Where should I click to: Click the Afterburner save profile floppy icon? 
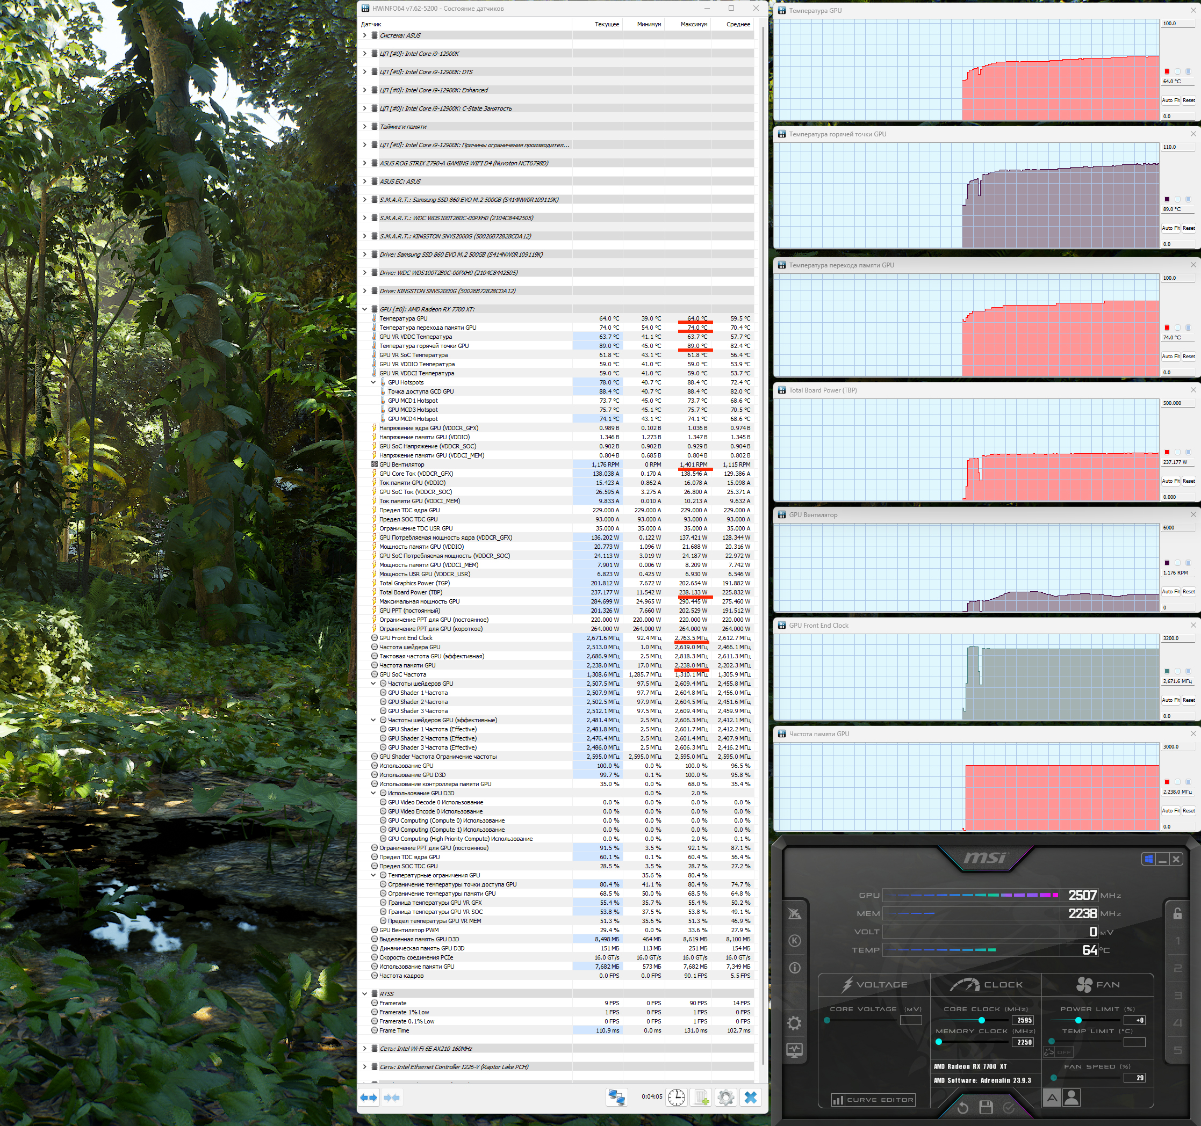(986, 1107)
